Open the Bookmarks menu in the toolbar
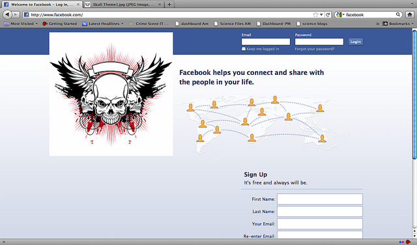Image resolution: width=417 pixels, height=245 pixels. pos(398,23)
